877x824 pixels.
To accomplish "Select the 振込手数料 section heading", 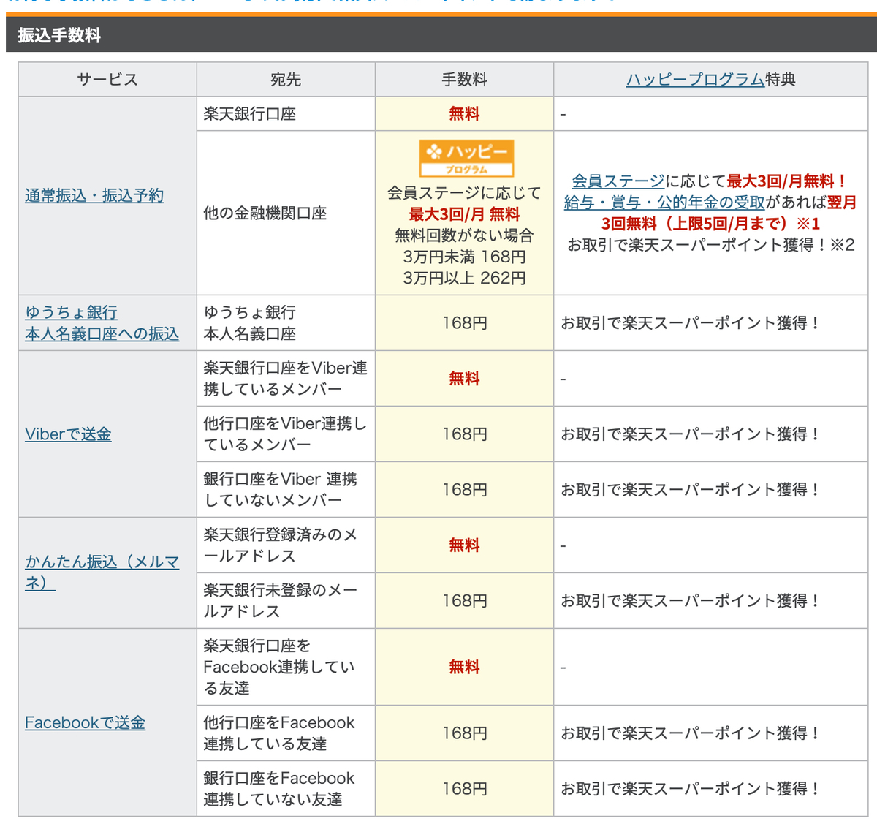I will click(x=59, y=35).
